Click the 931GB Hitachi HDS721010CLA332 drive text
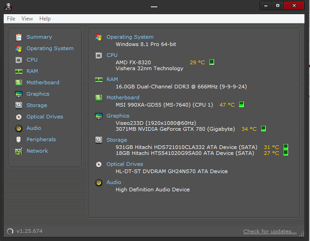Viewport: 310px width, 241px height. coord(187,147)
